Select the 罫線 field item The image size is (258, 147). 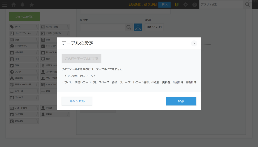(49, 91)
